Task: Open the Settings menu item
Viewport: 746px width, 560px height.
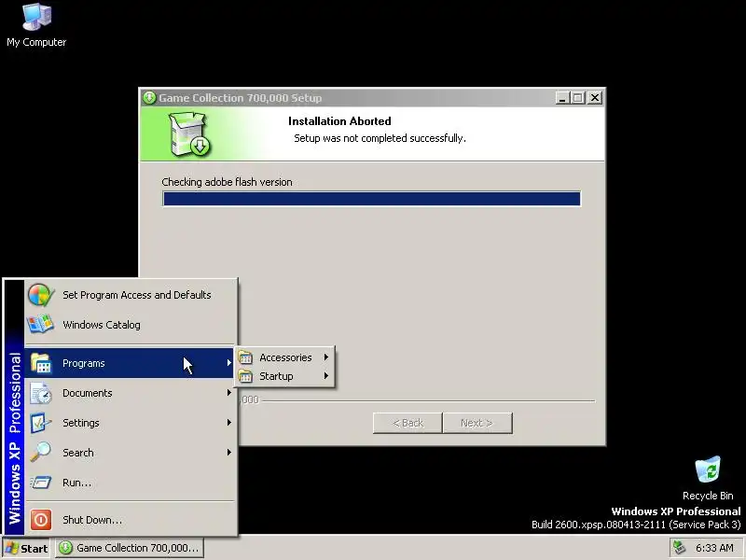Action: [x=130, y=423]
